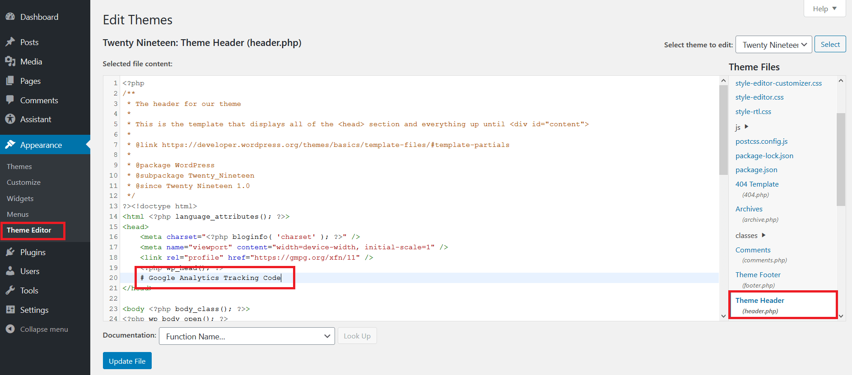Open style-editor.css file
The height and width of the screenshot is (375, 852).
759,97
